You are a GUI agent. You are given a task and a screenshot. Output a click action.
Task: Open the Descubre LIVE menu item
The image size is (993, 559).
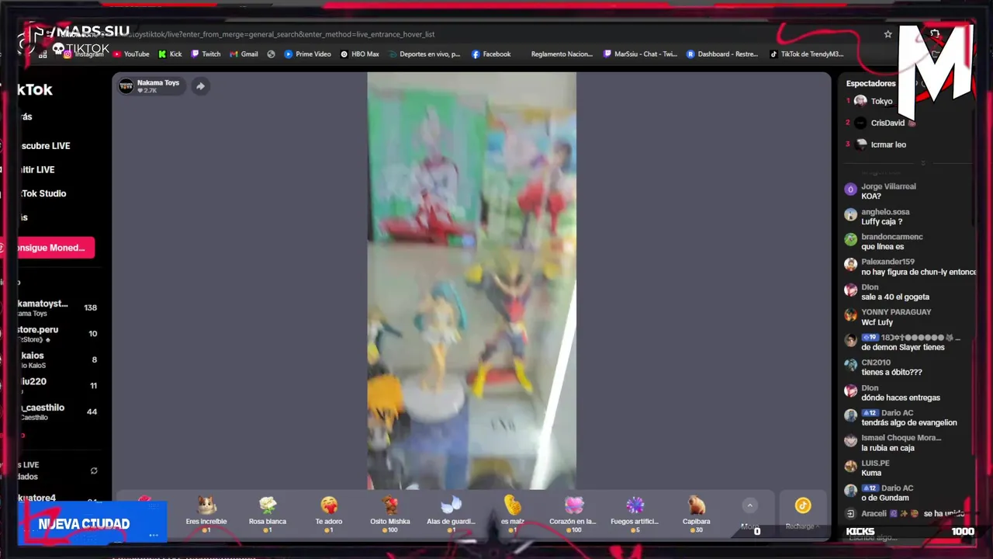(45, 146)
